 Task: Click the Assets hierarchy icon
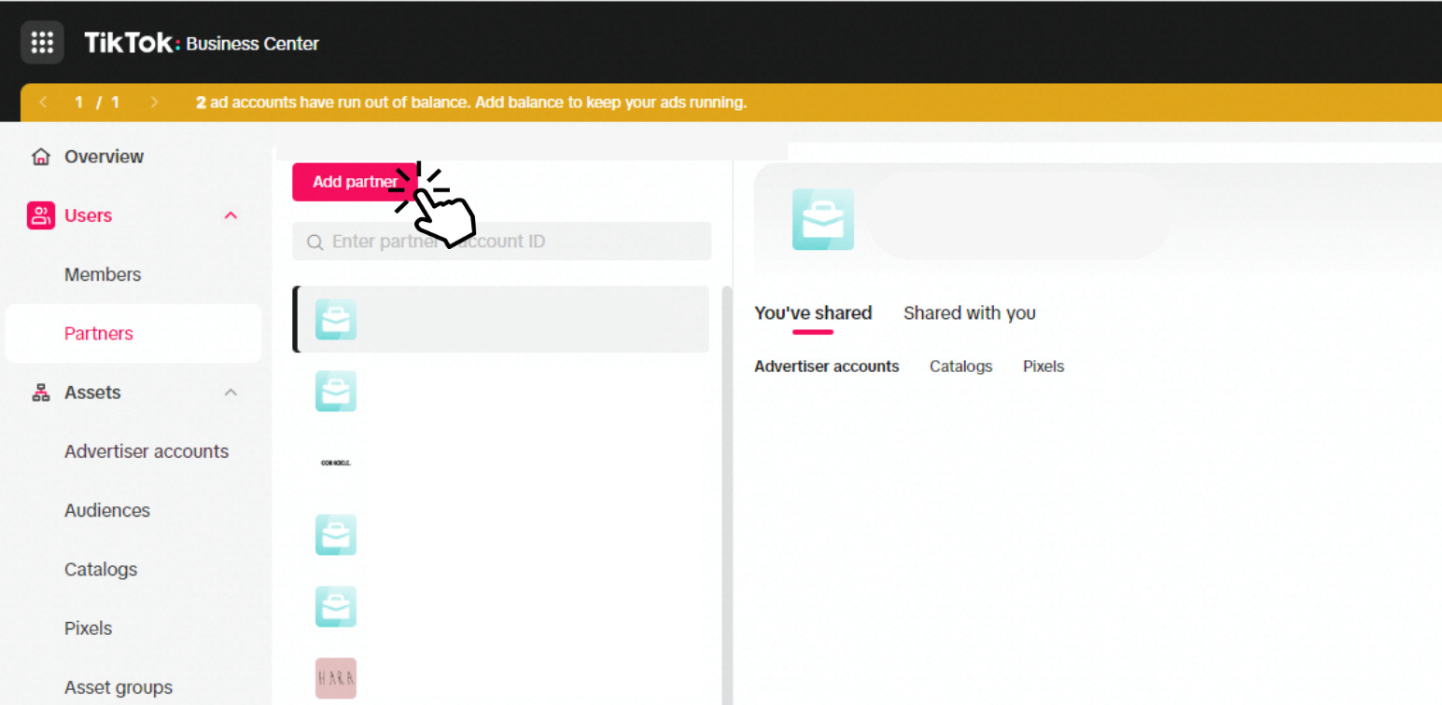pos(40,393)
